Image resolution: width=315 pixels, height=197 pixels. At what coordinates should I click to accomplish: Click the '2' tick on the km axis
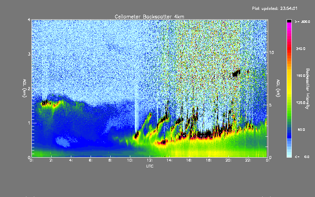(x=29, y=89)
